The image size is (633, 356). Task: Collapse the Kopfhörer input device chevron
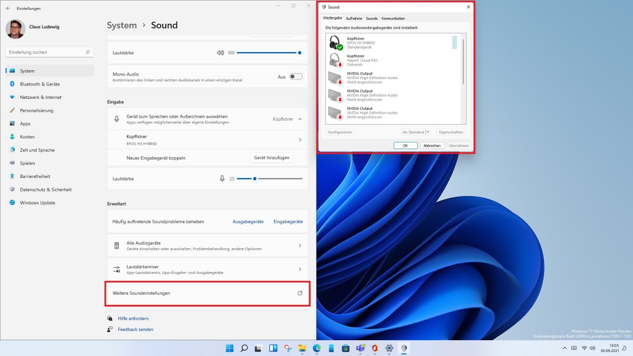point(300,119)
